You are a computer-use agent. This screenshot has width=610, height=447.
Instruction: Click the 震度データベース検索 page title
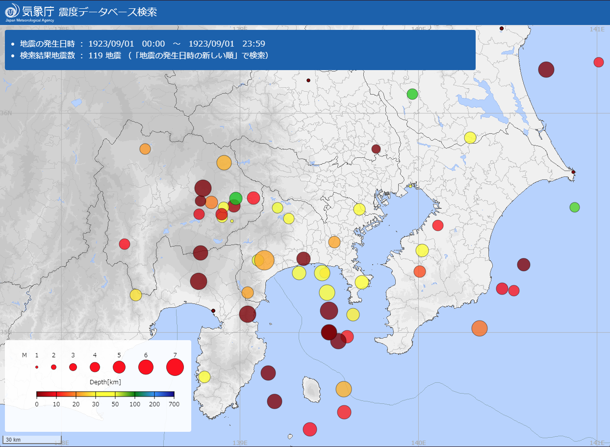(x=108, y=12)
